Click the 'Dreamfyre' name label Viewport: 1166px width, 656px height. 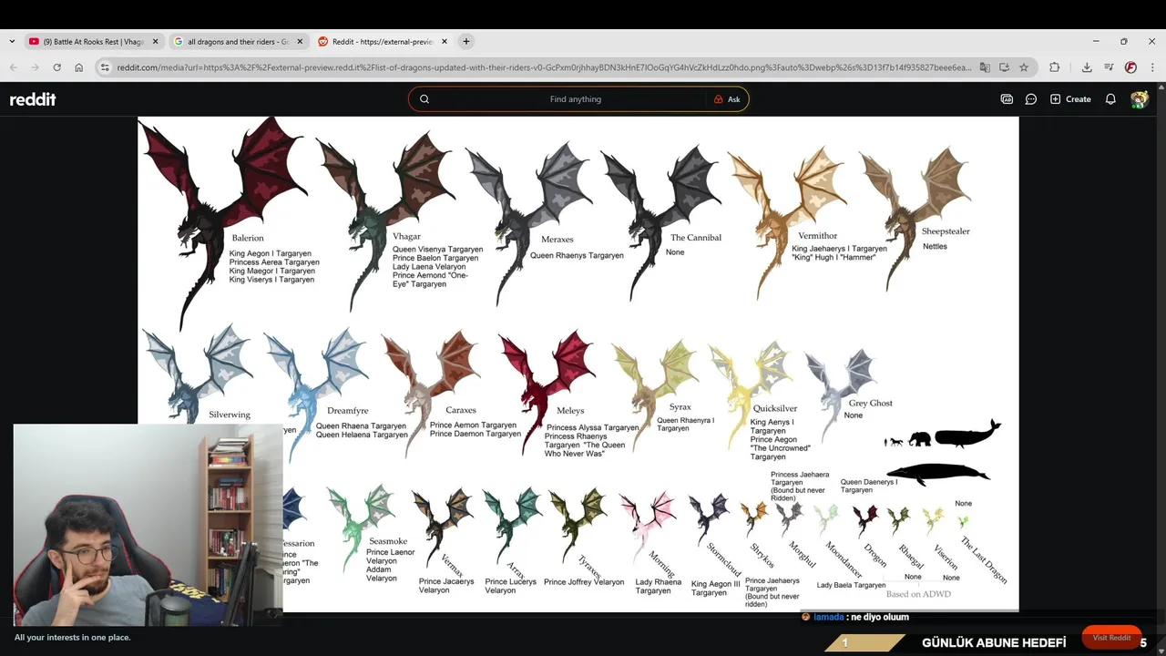tap(348, 411)
